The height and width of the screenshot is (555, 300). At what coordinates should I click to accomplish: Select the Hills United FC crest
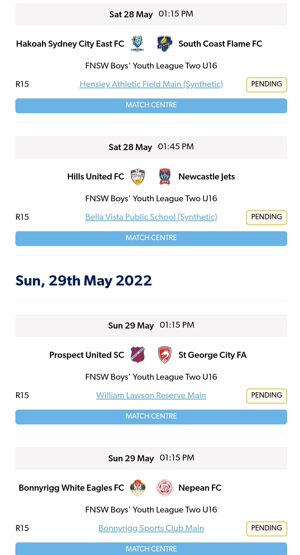tap(137, 176)
